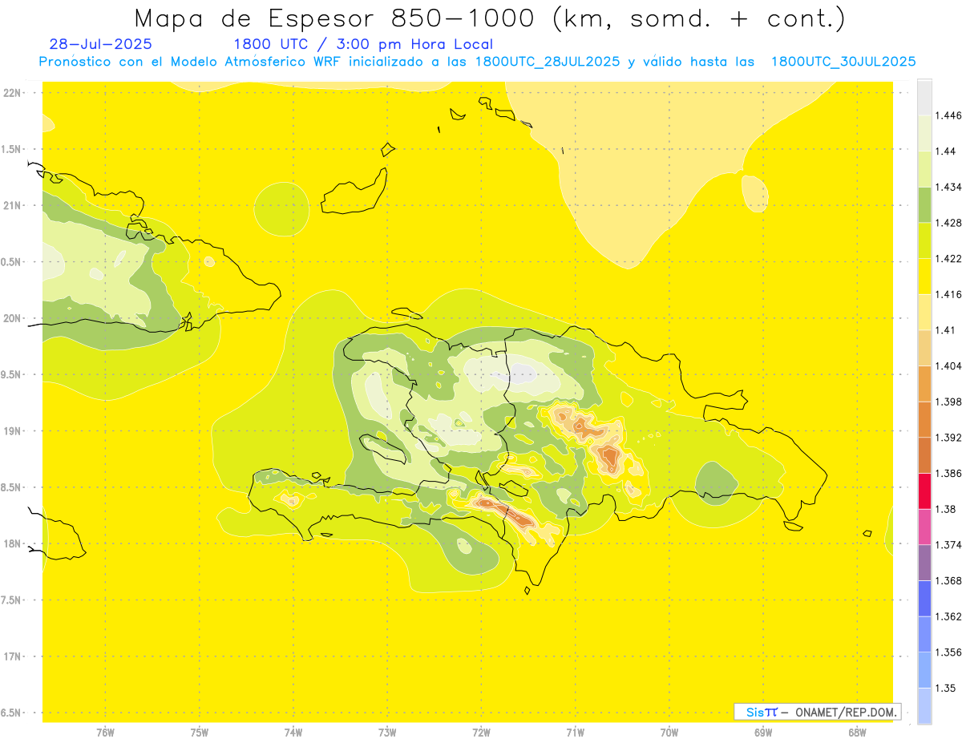
Task: Click the yellow-green swatch between 1.422 and 1.428
Action: [x=924, y=240]
